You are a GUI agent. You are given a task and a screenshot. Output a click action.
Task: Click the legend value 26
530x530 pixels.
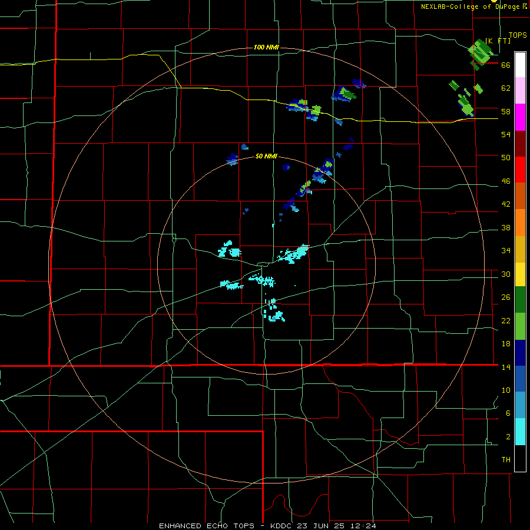[x=506, y=297]
